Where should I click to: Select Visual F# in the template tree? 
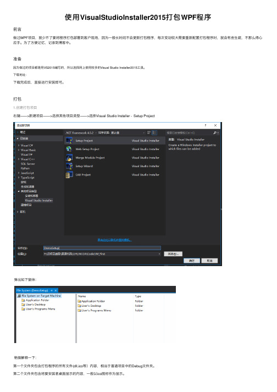[x=26, y=154]
